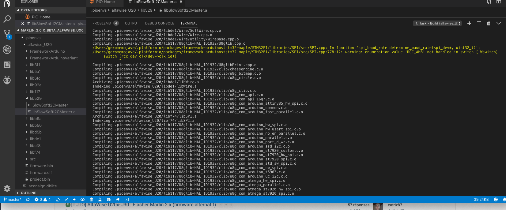The image size is (506, 210).
Task: Switch to the DEBUG CONSOLE tab
Action: point(160,23)
